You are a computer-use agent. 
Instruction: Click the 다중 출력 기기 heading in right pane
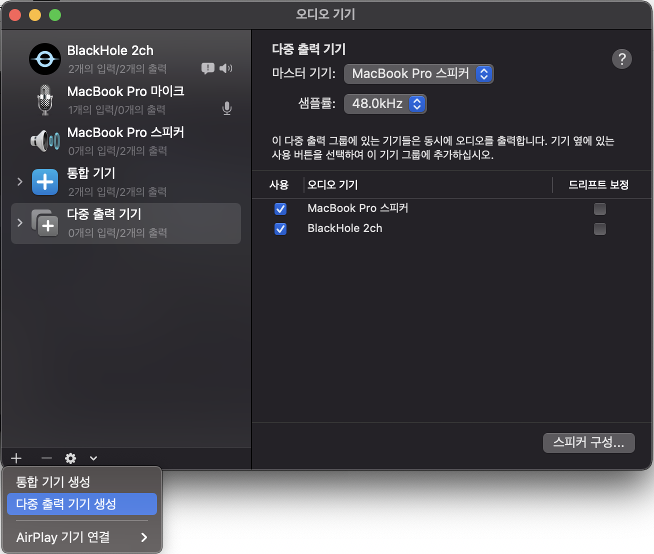(x=309, y=49)
